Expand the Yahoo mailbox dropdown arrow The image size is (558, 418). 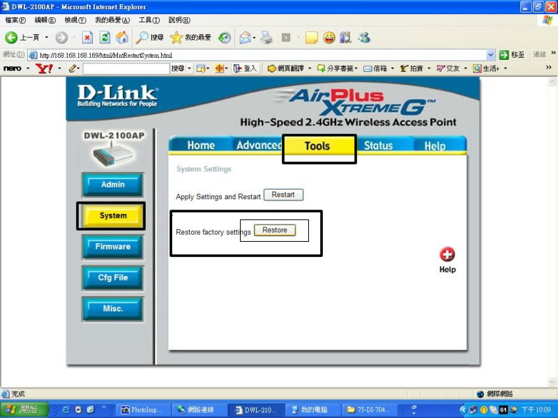[x=393, y=68]
